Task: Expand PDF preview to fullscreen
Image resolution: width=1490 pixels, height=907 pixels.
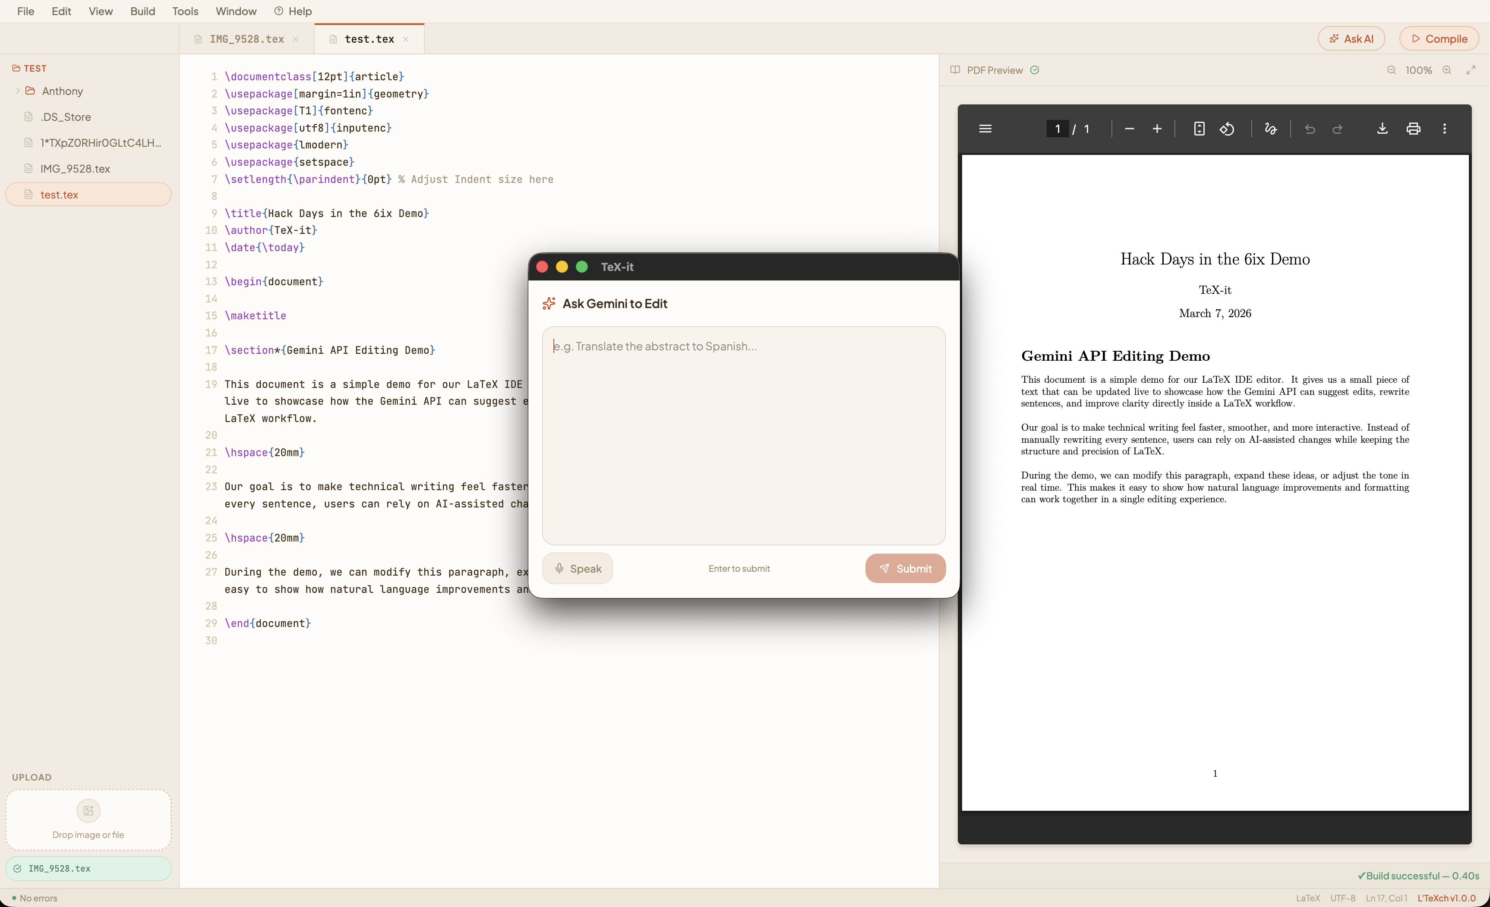Action: pos(1471,70)
